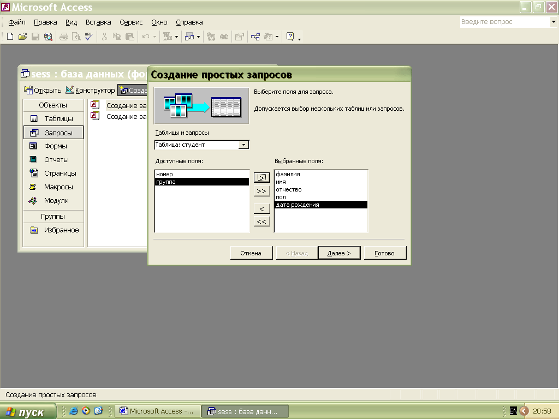Click the Undo arrow toolbar icon
Screen dimensions: 559x419
145,37
